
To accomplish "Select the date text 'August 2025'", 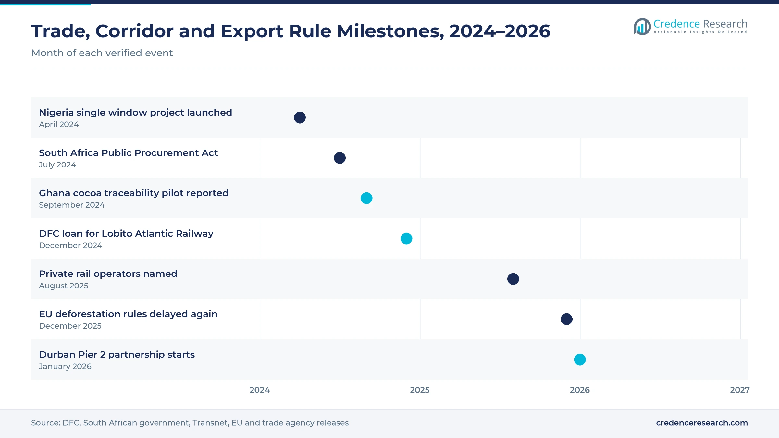I will 64,286.
